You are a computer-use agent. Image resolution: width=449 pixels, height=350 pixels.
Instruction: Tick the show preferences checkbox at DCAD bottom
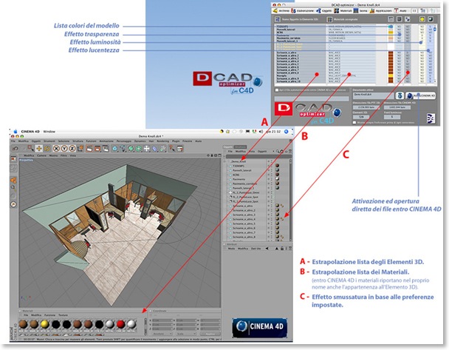click(x=354, y=122)
